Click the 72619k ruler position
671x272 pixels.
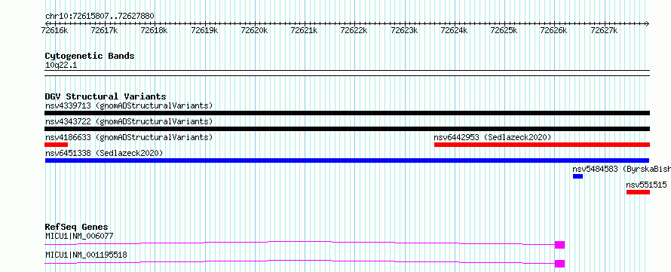[x=204, y=30]
